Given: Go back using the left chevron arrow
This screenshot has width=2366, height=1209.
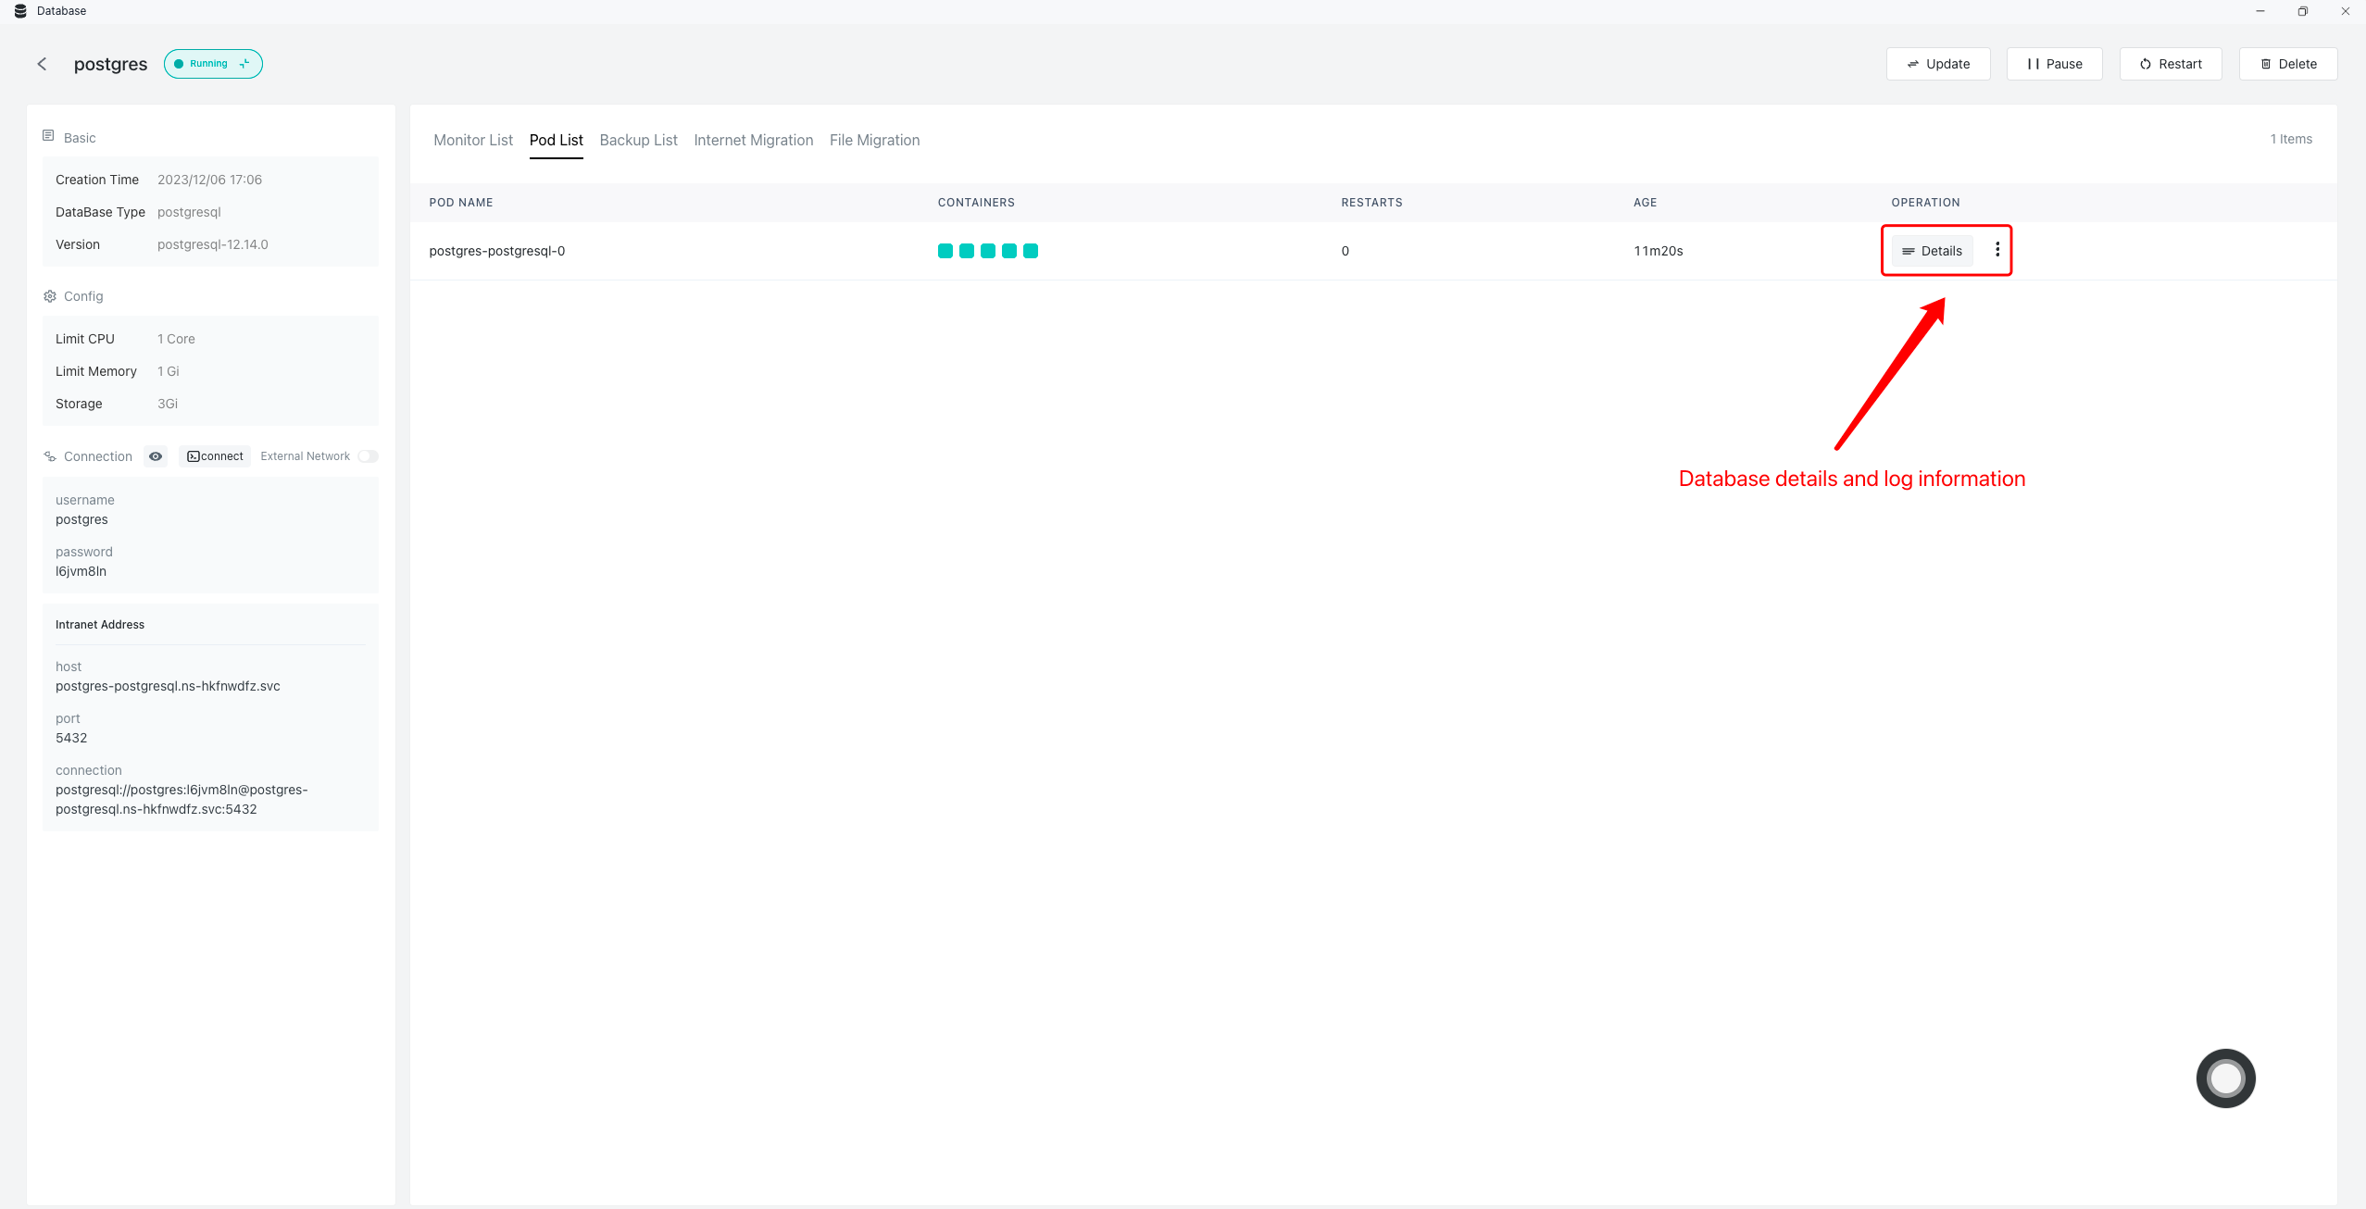Looking at the screenshot, I should 42,64.
